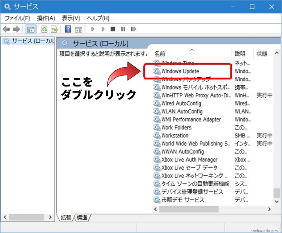Click gear icon next to Workstation
This screenshot has width=282, height=233.
157,136
